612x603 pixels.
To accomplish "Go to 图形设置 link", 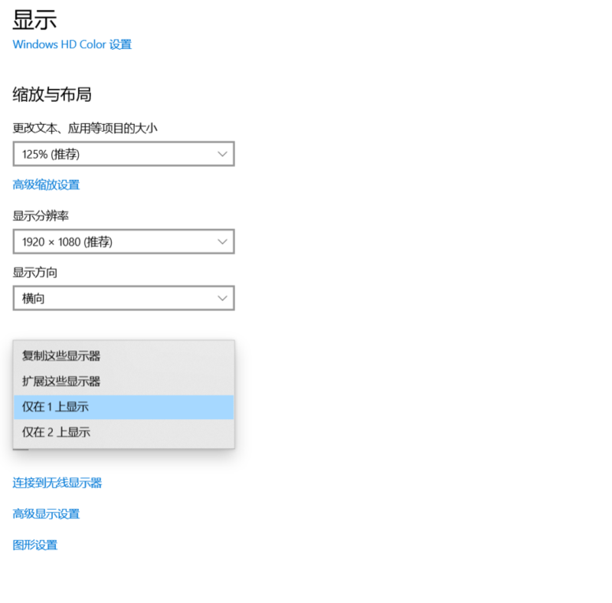I will (x=35, y=545).
